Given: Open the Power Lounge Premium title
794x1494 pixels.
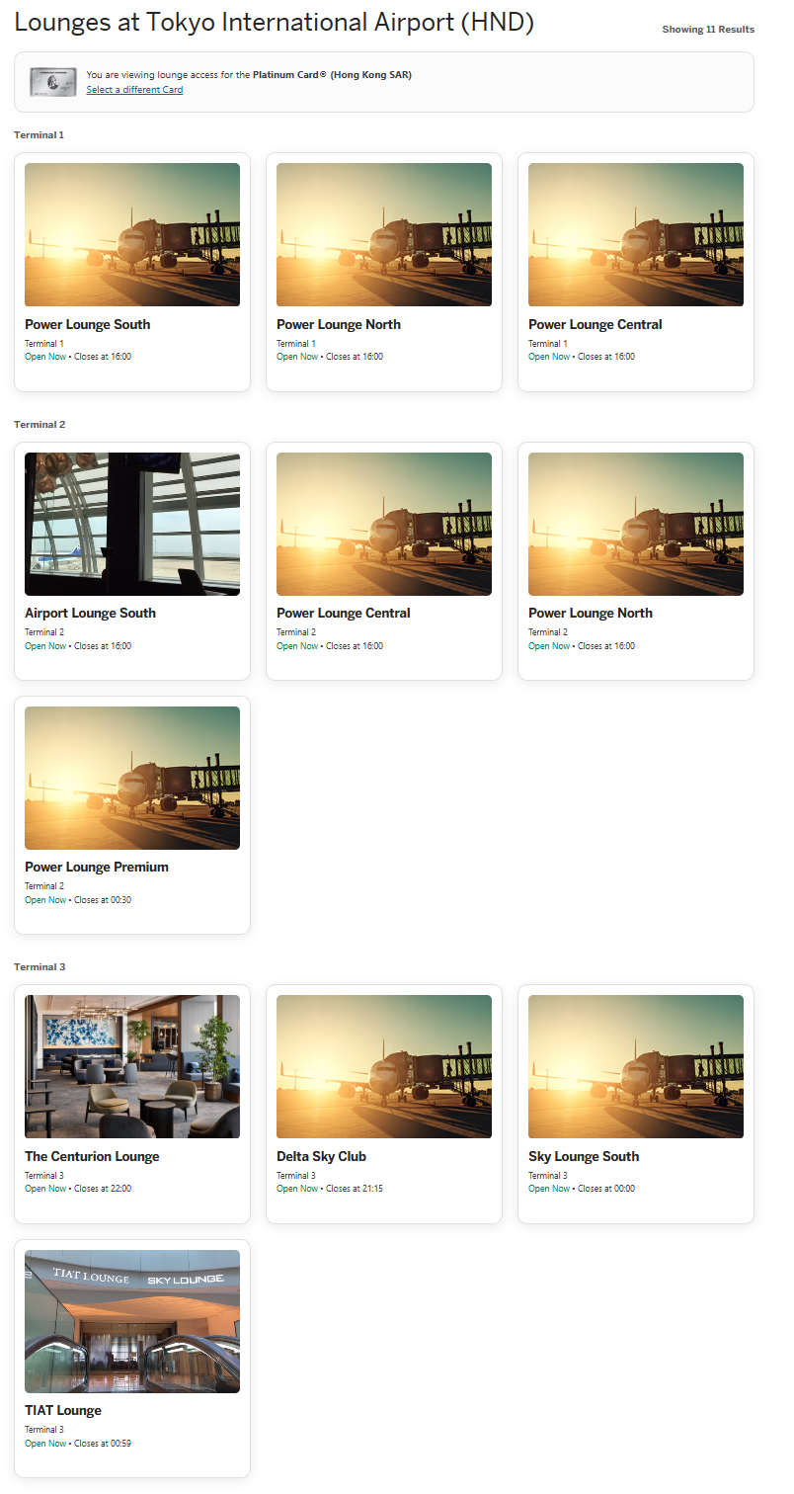Looking at the screenshot, I should click(97, 867).
